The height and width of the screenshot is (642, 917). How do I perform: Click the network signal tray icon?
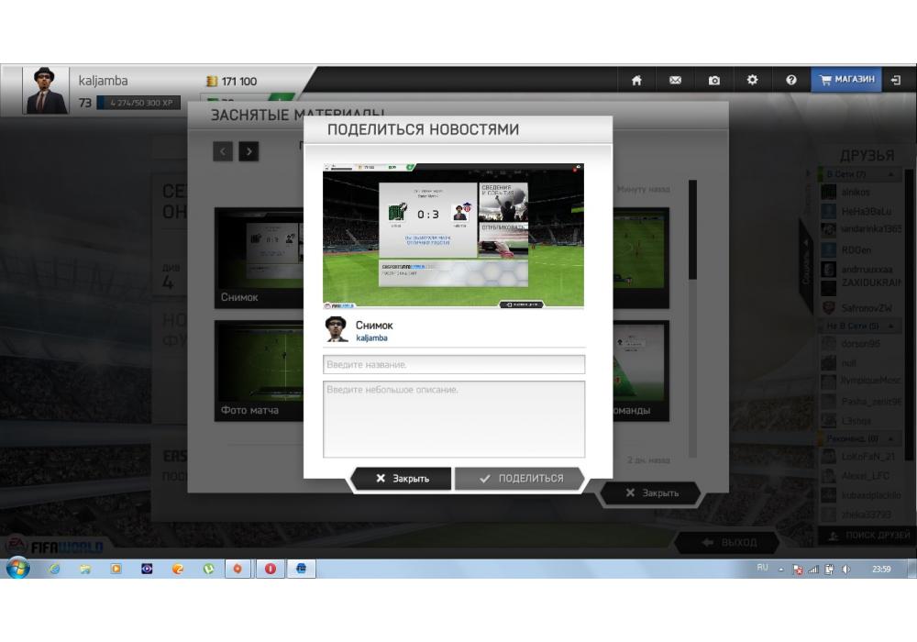[812, 569]
